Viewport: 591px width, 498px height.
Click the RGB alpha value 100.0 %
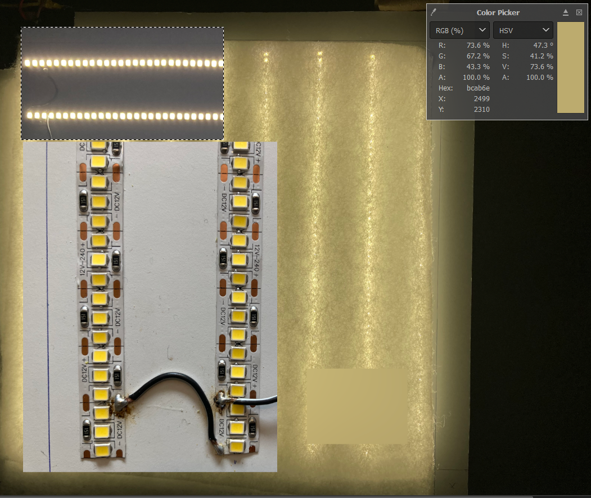tap(476, 77)
